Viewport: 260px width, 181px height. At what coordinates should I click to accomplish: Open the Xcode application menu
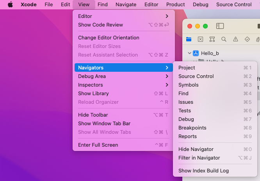(x=28, y=4)
